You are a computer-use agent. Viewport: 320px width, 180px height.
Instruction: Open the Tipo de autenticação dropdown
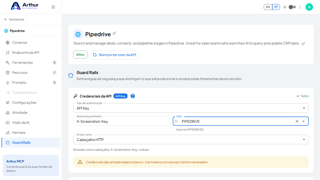(191, 108)
